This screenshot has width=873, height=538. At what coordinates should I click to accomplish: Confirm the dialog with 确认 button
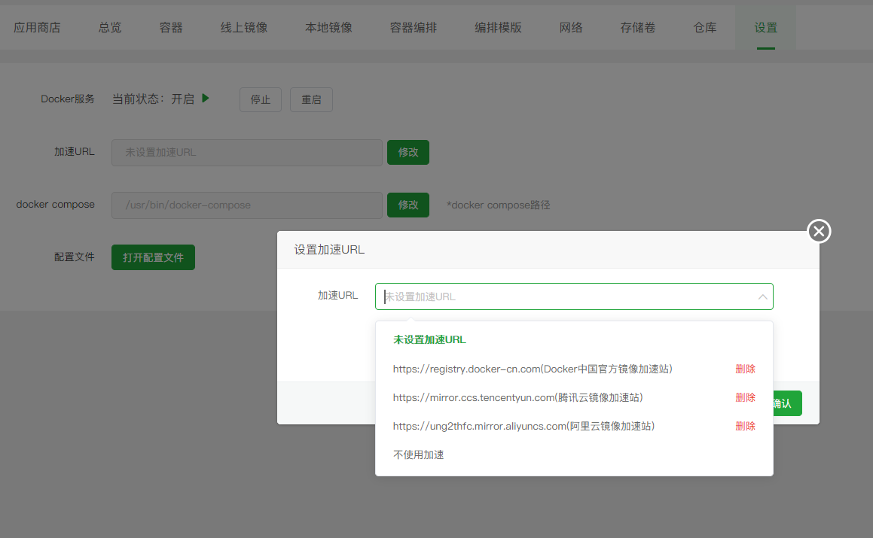[786, 403]
